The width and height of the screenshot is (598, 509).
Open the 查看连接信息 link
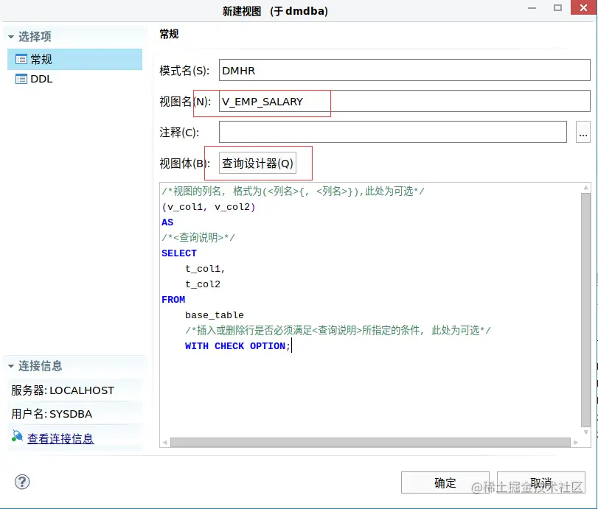click(60, 438)
